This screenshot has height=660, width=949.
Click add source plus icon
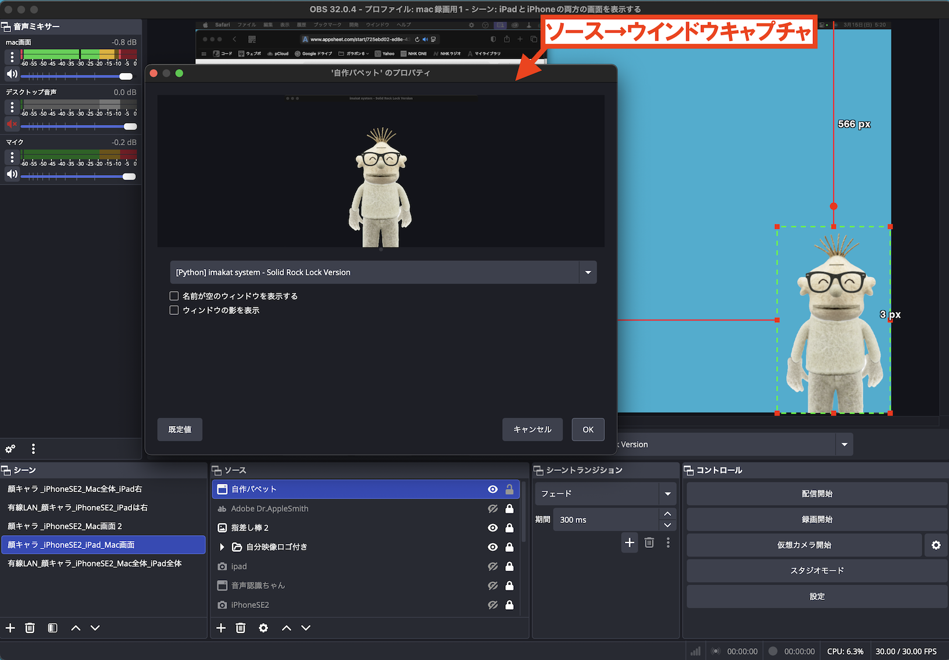click(221, 628)
